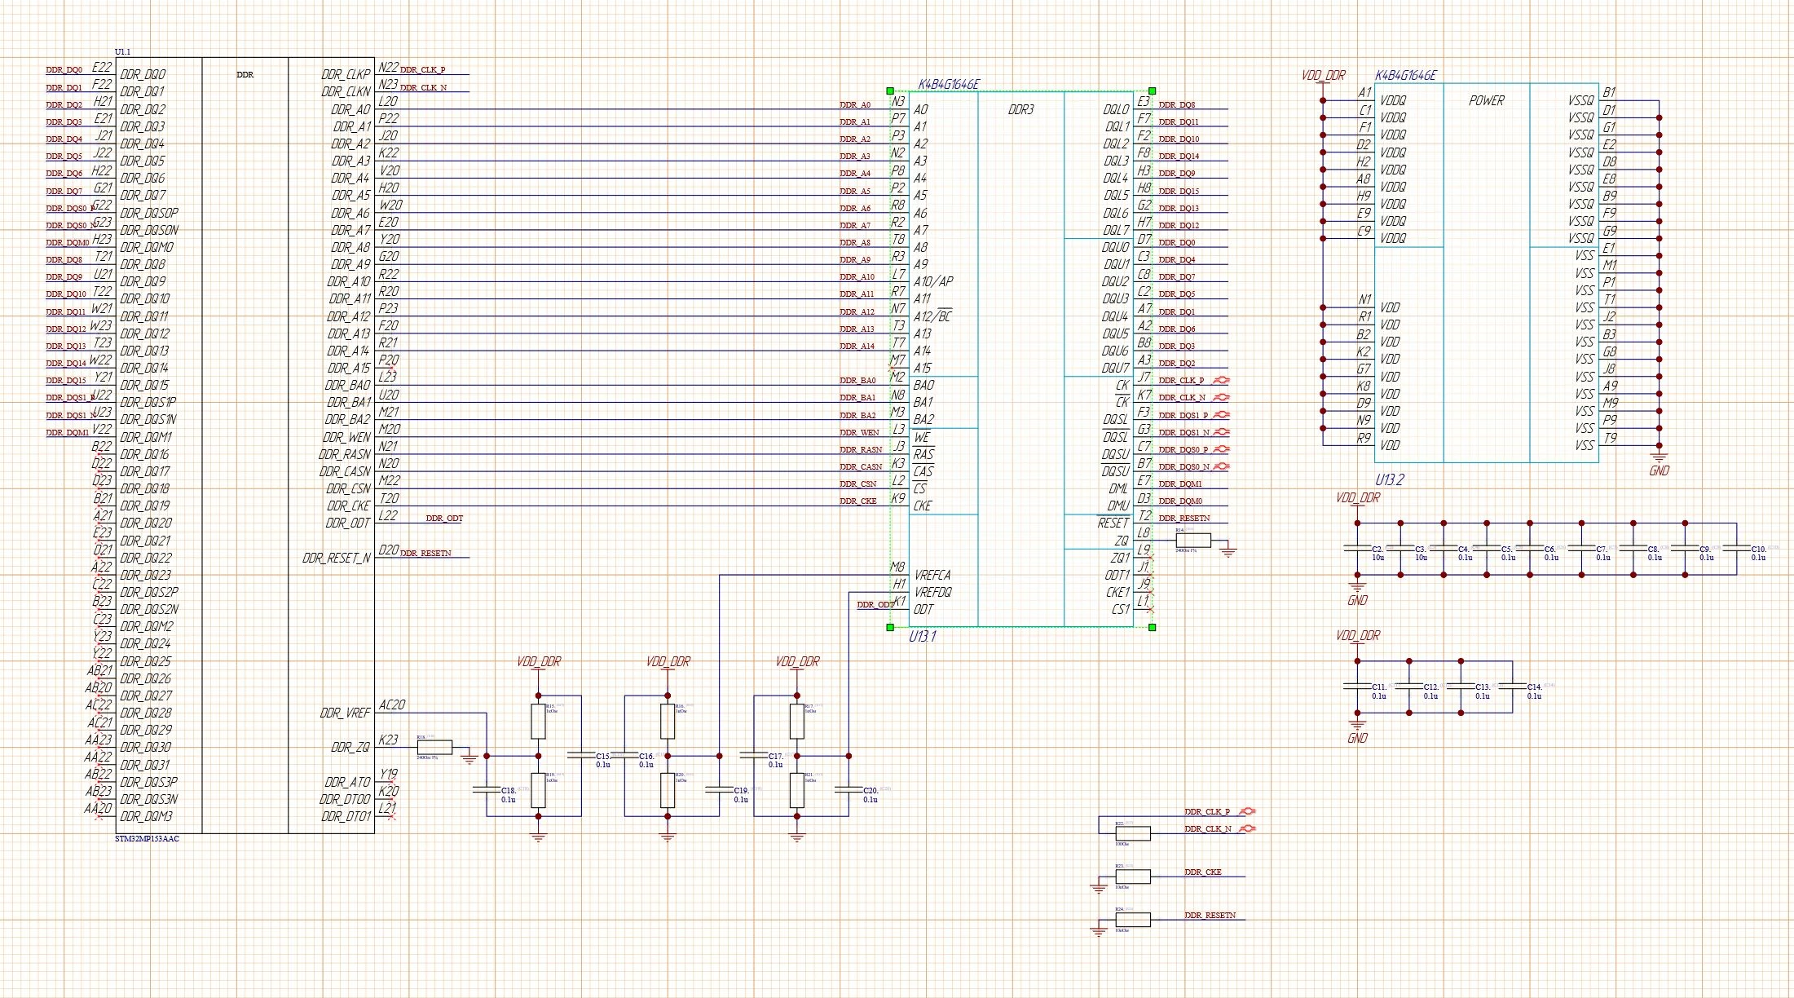
Task: Click the GND label below capacitor C2
Action: tap(1357, 601)
